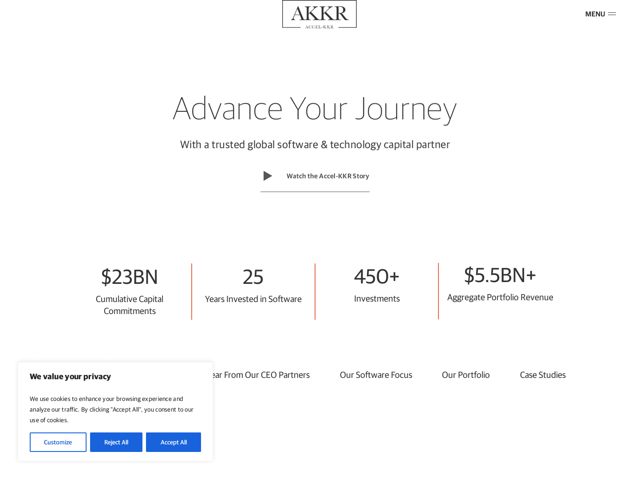Viewport: 639px width, 479px height.
Task: Click 'Reject All' on the cookie banner
Action: point(116,442)
